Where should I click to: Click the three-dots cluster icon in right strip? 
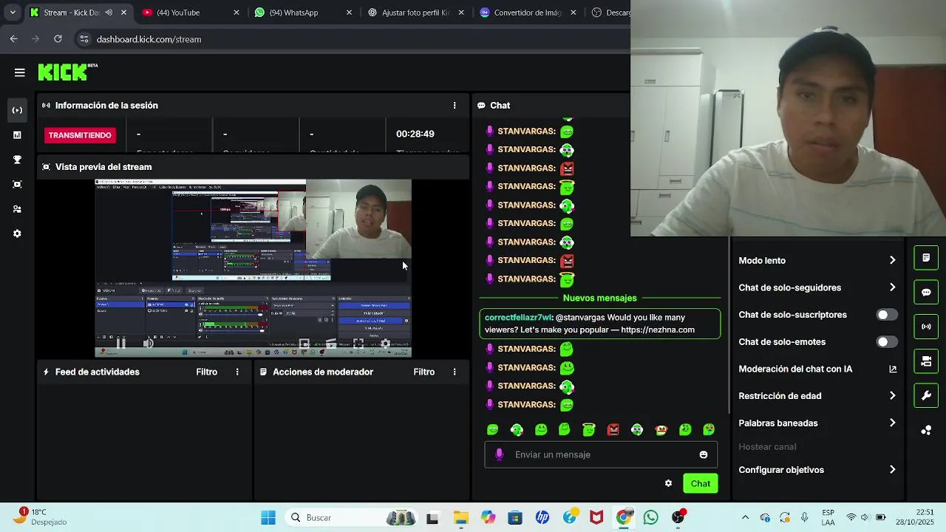[926, 430]
